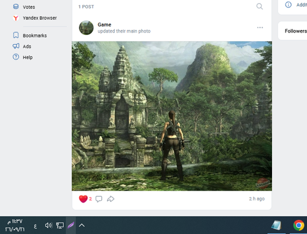Open Help in the sidebar

click(x=28, y=58)
